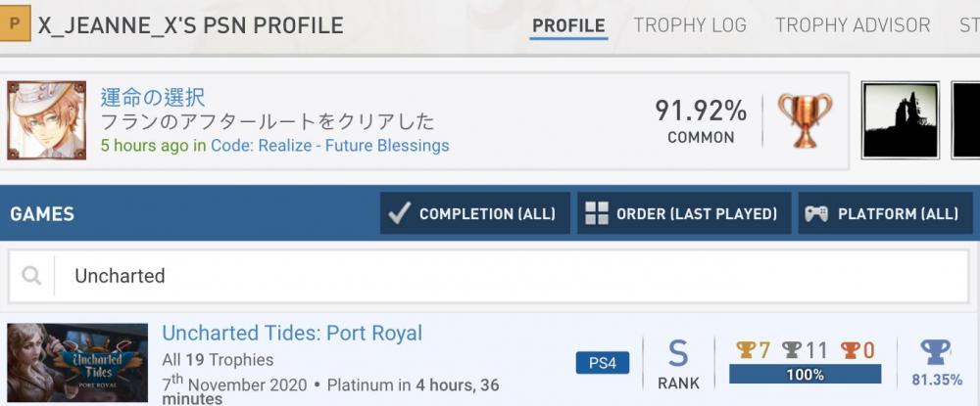This screenshot has width=980, height=406.
Task: Click the bronze trophy icon
Action: pos(805,119)
